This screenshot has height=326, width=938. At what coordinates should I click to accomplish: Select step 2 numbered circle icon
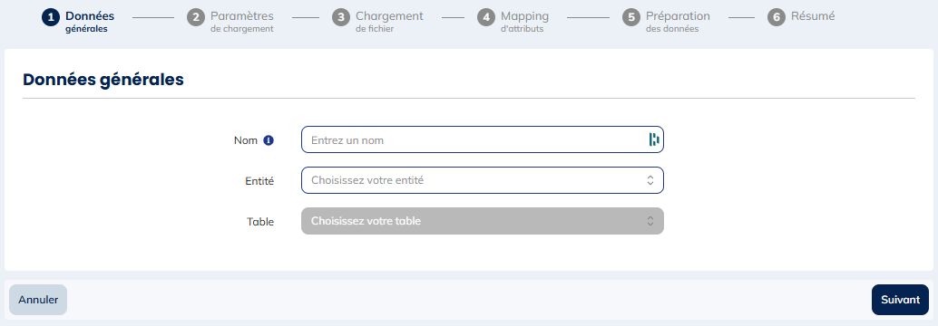click(x=196, y=17)
